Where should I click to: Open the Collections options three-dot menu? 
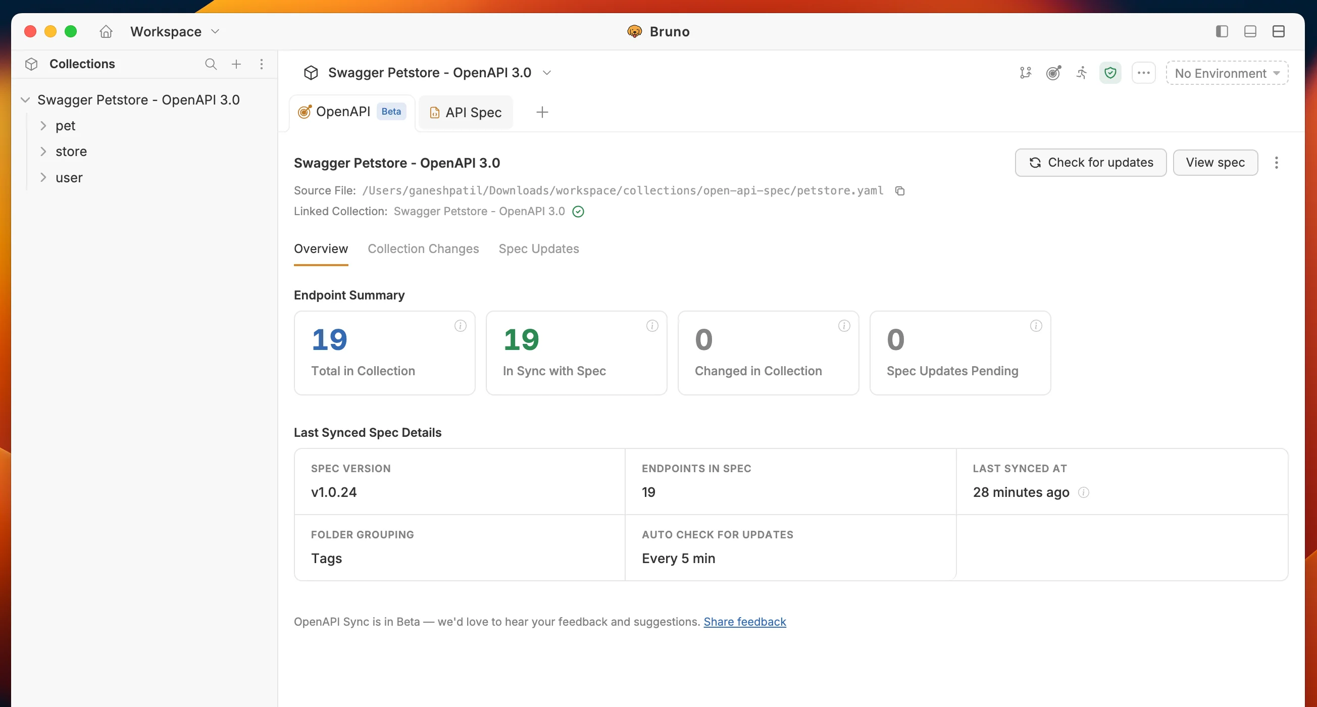coord(262,64)
